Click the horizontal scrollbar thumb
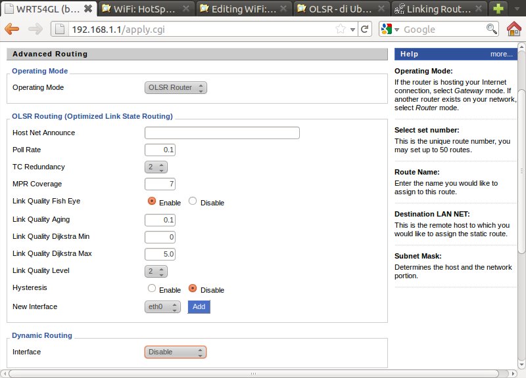 click(254, 373)
